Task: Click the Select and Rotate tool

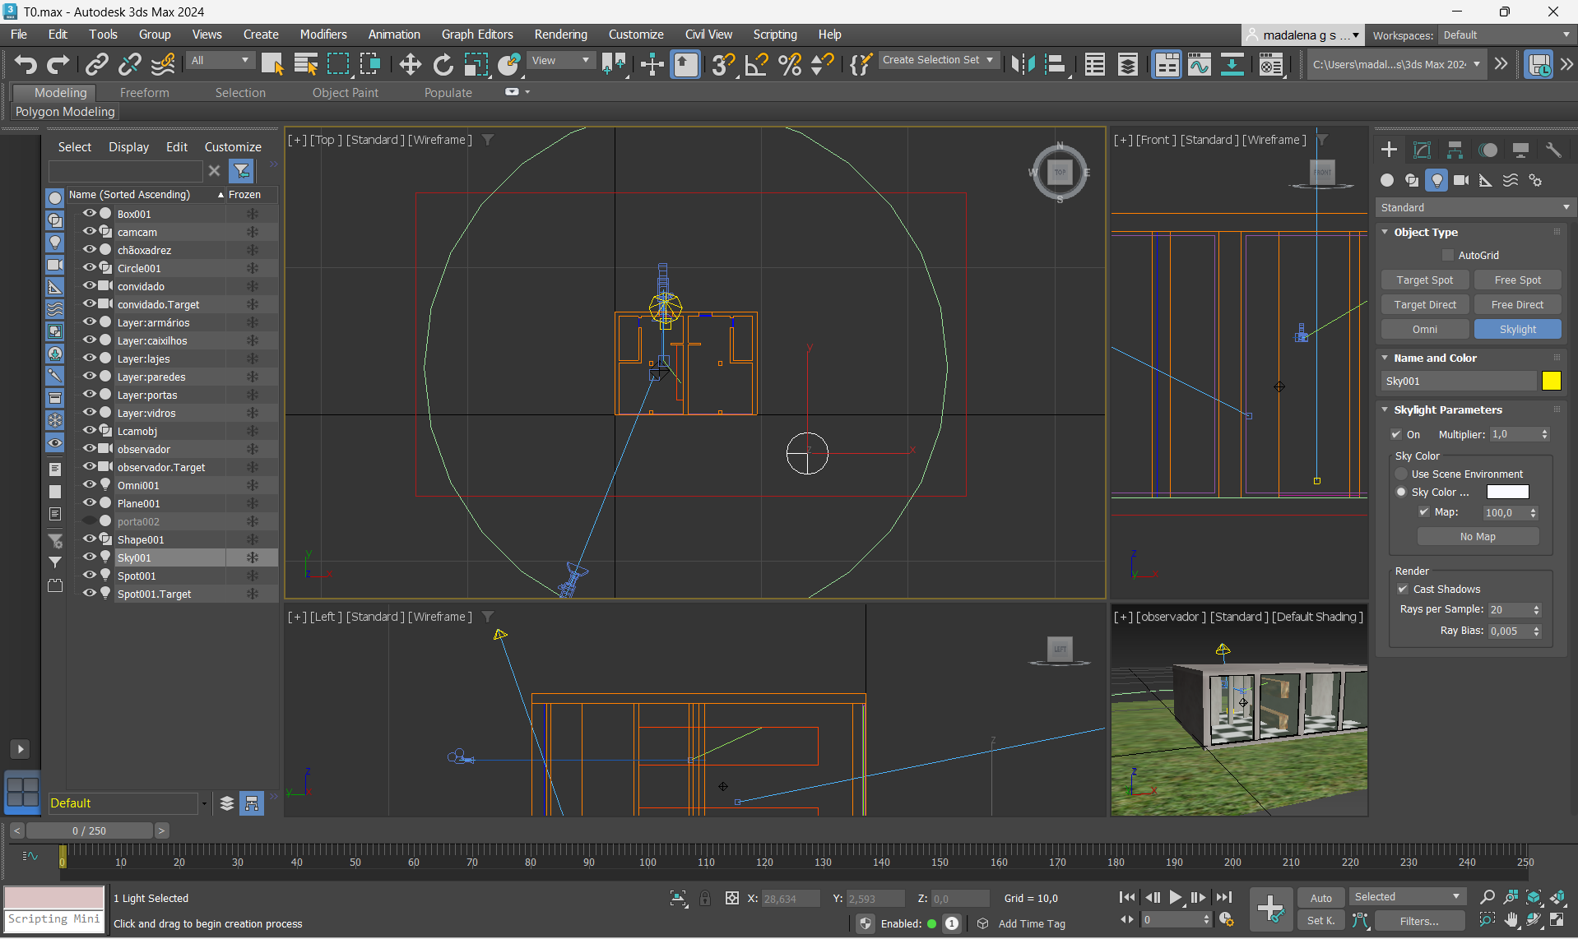Action: point(443,64)
